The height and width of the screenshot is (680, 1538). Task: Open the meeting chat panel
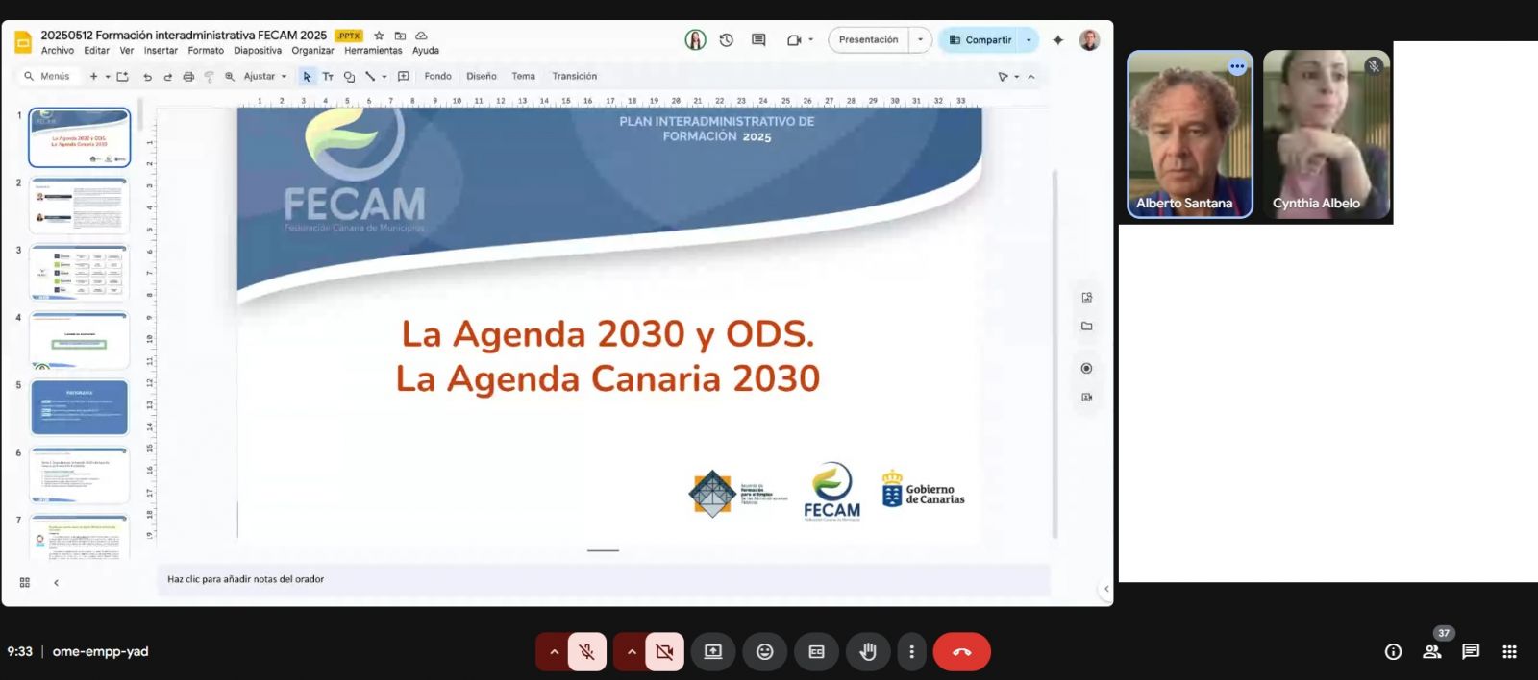tap(1470, 651)
